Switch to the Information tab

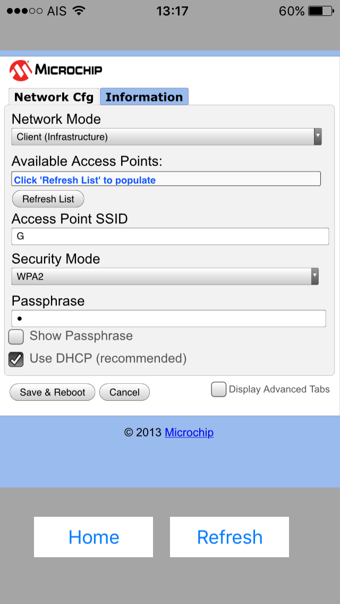(144, 97)
